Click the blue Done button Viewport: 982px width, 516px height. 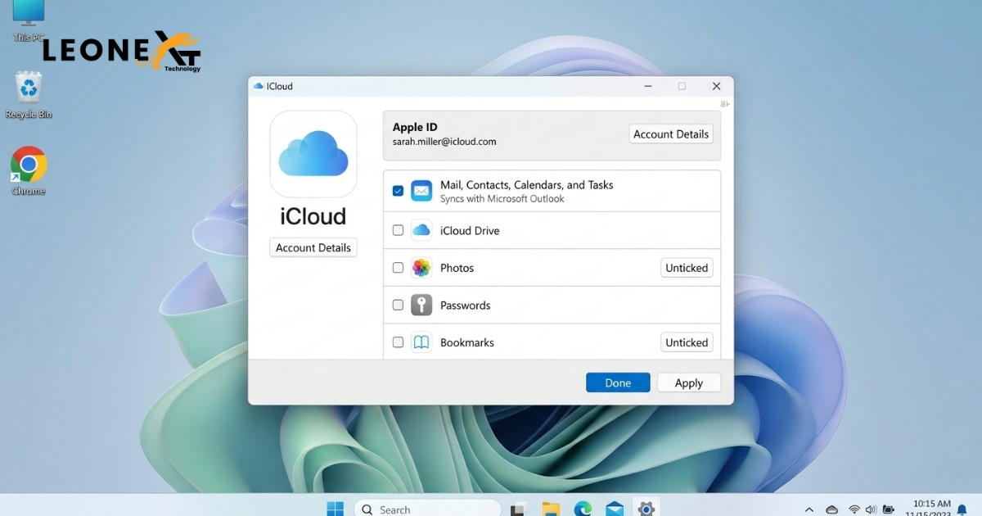[618, 382]
